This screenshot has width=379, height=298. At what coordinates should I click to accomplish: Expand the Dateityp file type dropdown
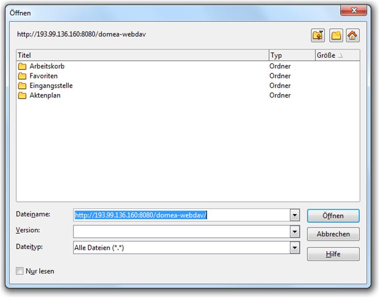pyautogui.click(x=295, y=248)
